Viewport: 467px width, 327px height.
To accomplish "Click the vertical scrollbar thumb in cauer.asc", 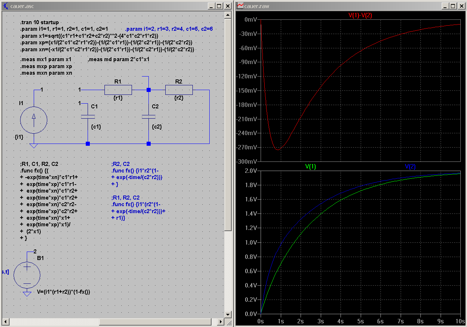I will pyautogui.click(x=228, y=125).
